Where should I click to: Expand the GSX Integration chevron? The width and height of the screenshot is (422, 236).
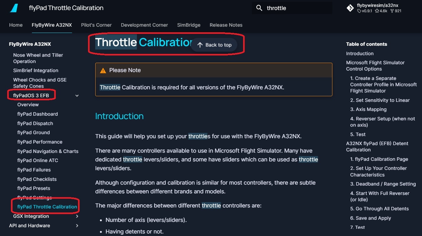coord(77,216)
